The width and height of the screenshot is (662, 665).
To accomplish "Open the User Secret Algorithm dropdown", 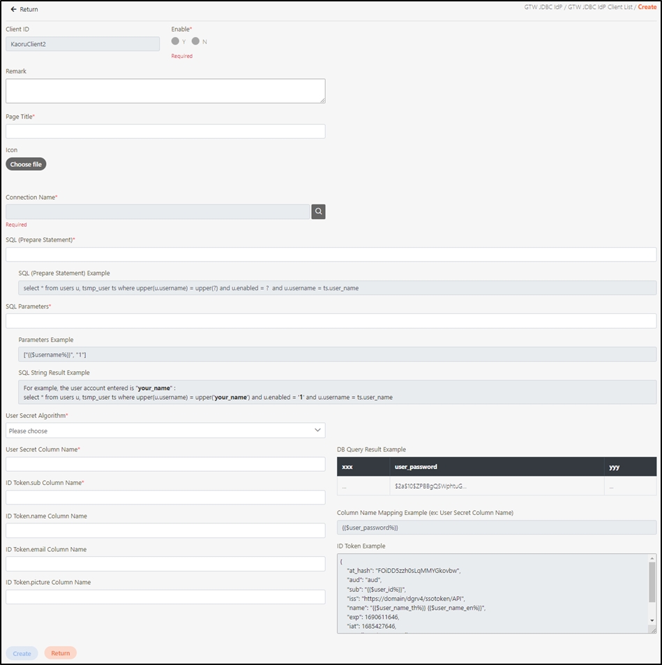I will click(x=165, y=431).
